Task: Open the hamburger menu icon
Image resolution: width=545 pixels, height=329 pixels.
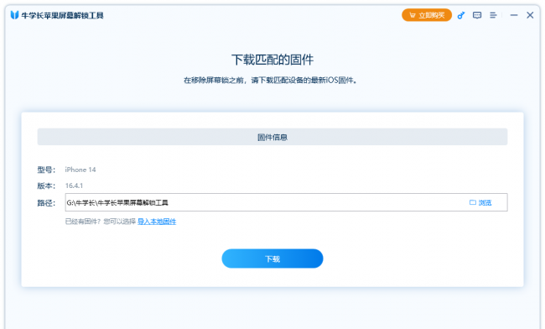Action: pos(493,15)
